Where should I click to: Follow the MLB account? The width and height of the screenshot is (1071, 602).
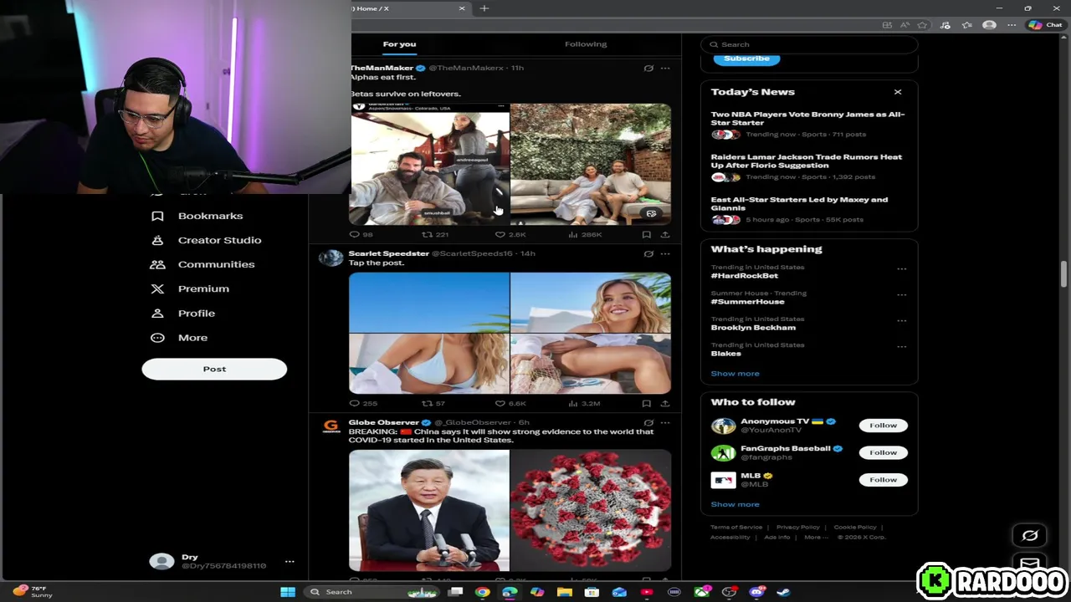coord(883,480)
